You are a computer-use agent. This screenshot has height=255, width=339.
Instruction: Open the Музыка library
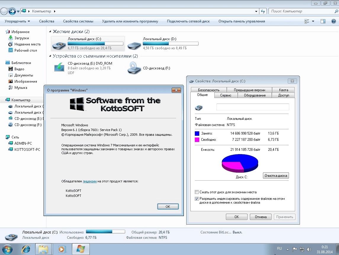20,88
